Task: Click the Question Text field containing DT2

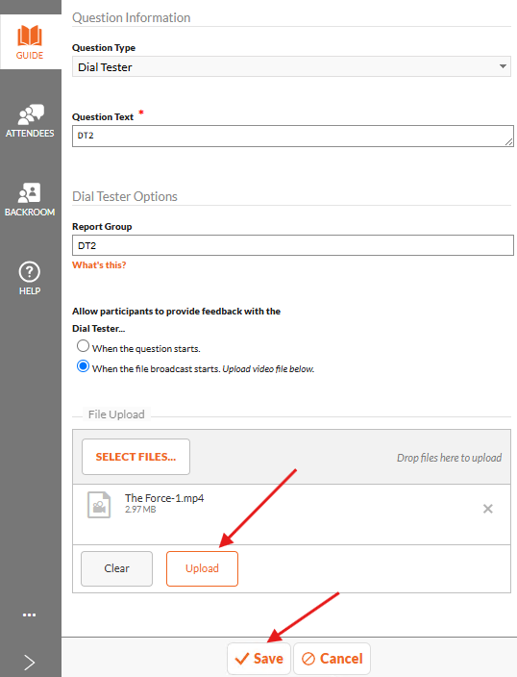Action: click(x=292, y=136)
